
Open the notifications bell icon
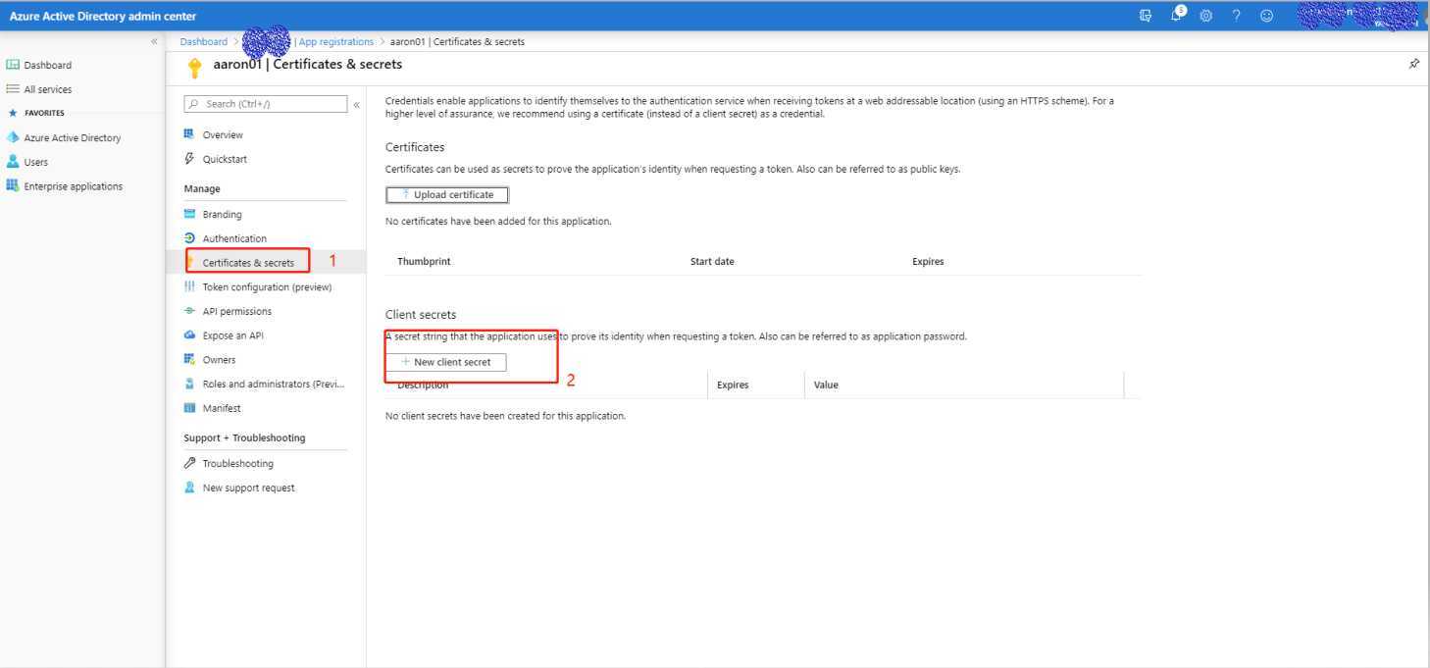click(1178, 15)
